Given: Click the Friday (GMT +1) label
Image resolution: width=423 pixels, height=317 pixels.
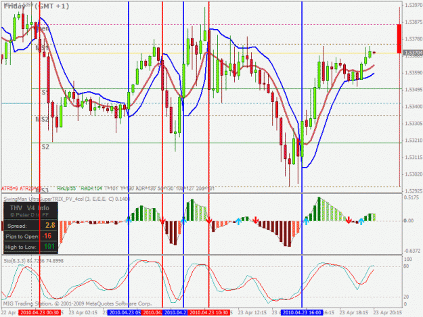Looking at the screenshot, I should point(36,6).
